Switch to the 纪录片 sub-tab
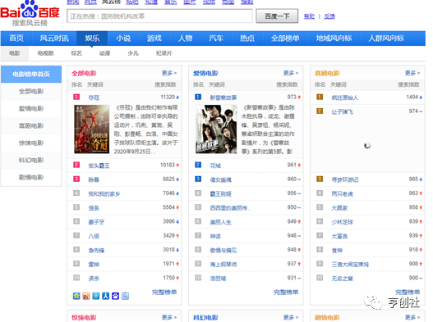433x322 pixels. pyautogui.click(x=164, y=53)
